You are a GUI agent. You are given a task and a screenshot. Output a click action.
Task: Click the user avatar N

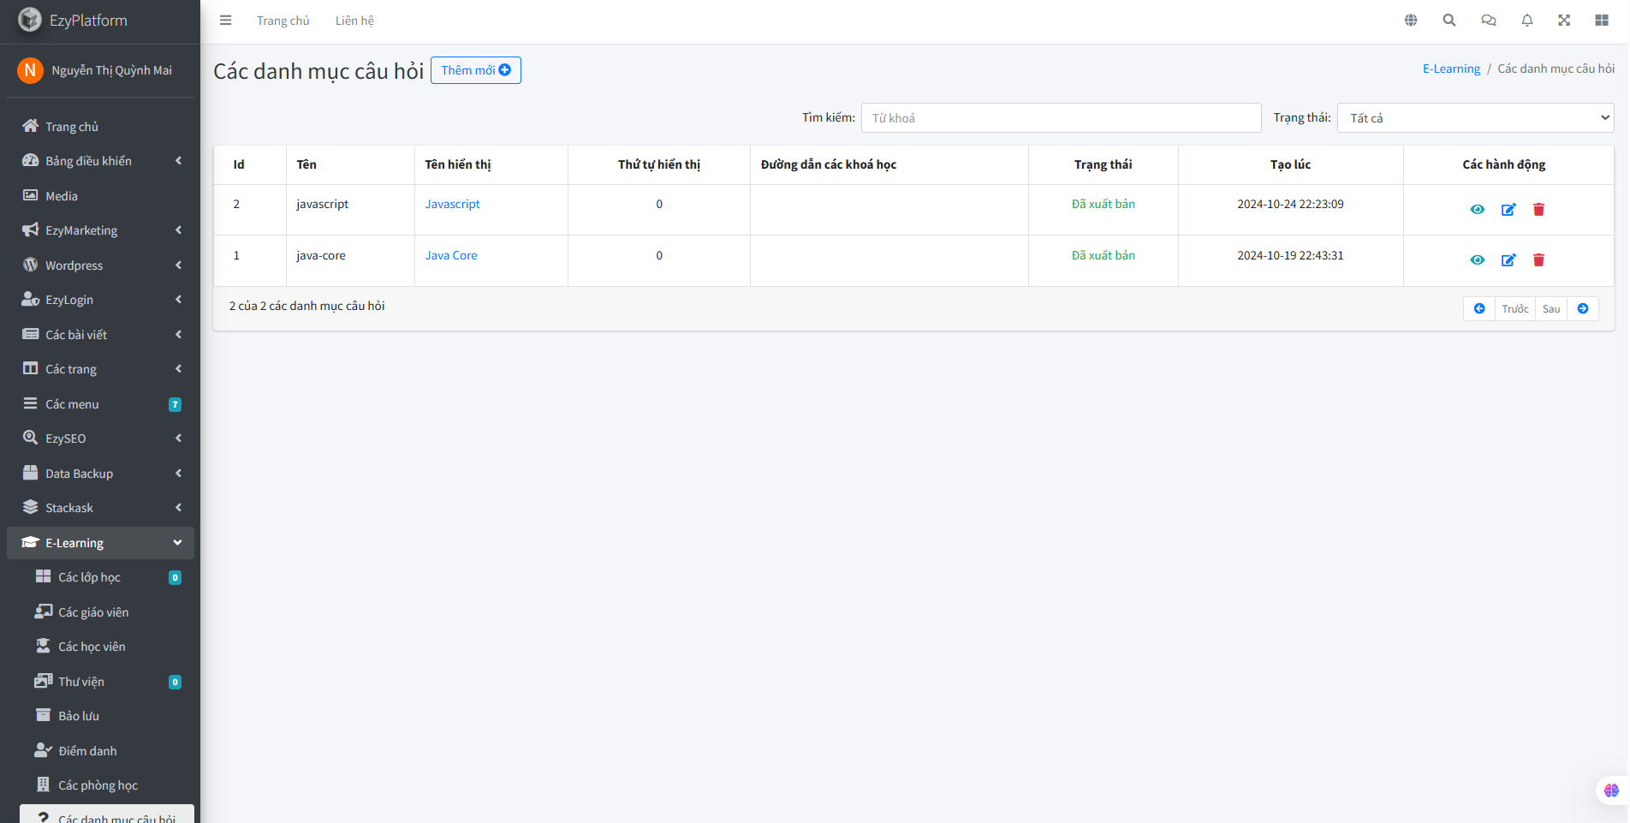(30, 70)
